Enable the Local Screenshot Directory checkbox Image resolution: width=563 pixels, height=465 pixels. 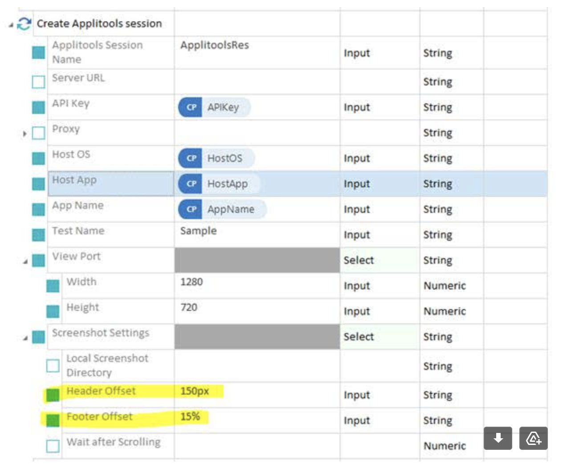click(x=53, y=366)
